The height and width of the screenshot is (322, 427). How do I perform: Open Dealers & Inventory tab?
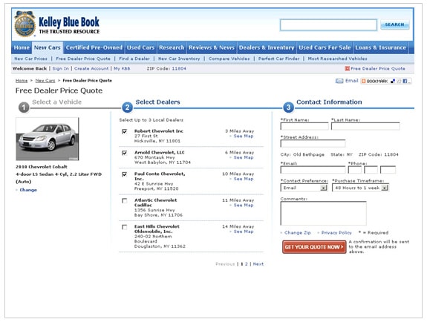pyautogui.click(x=267, y=47)
